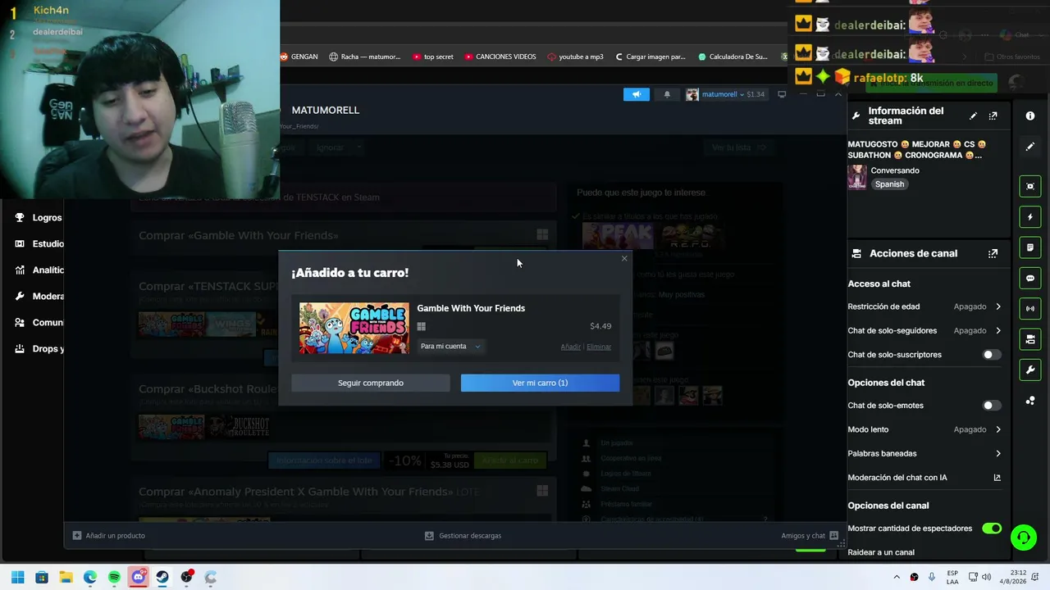This screenshot has height=590, width=1050.
Task: Click the green headset support button
Action: (x=1024, y=538)
